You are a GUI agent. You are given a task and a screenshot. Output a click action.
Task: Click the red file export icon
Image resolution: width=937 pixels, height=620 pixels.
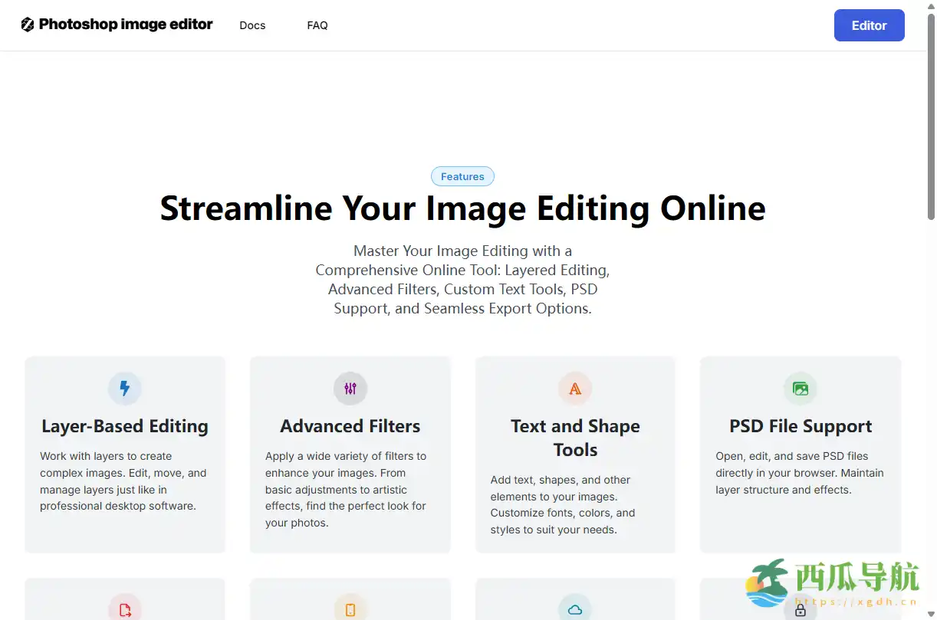pos(125,610)
